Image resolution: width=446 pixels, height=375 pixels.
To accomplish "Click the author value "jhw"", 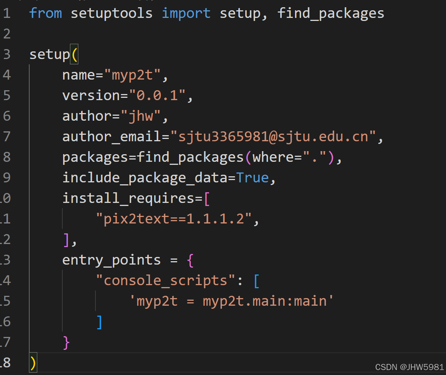I will [x=143, y=116].
